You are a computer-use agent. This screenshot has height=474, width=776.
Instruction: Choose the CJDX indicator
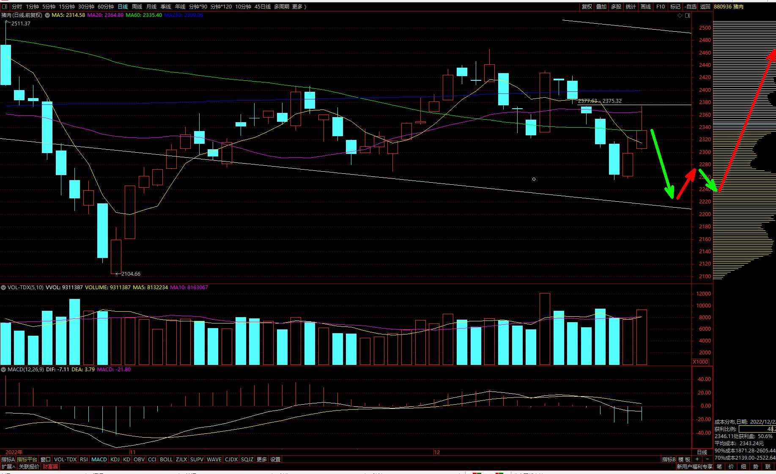(x=231, y=459)
